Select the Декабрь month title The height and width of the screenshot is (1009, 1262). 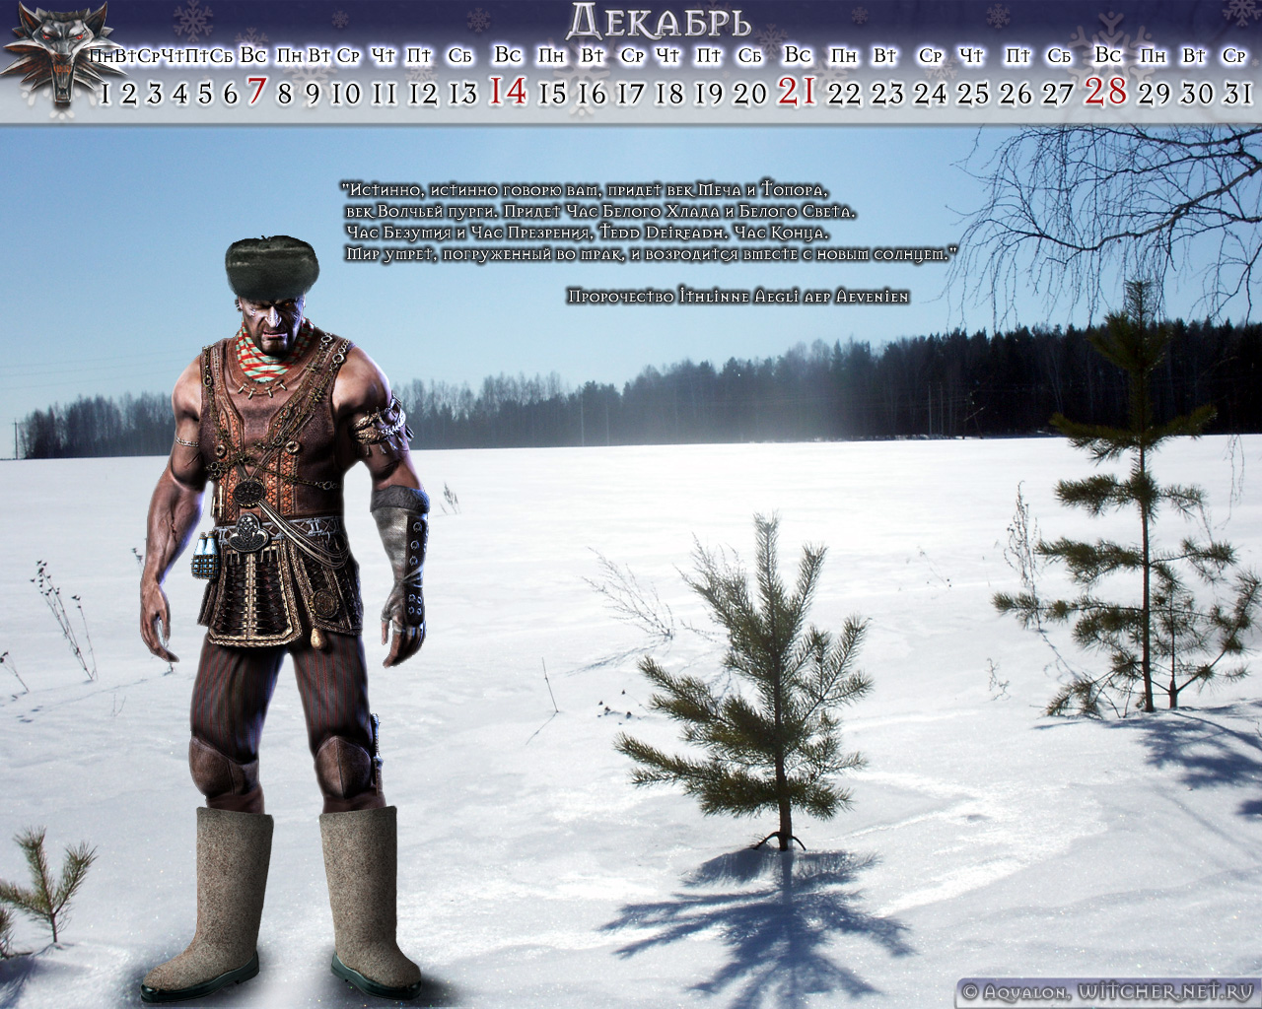661,20
